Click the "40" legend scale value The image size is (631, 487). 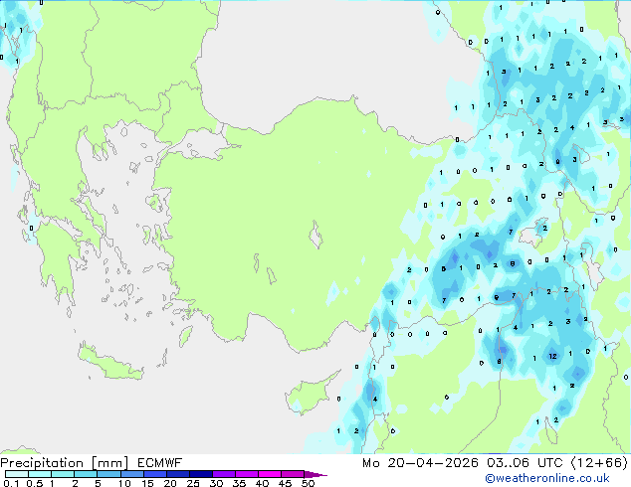pos(262,483)
